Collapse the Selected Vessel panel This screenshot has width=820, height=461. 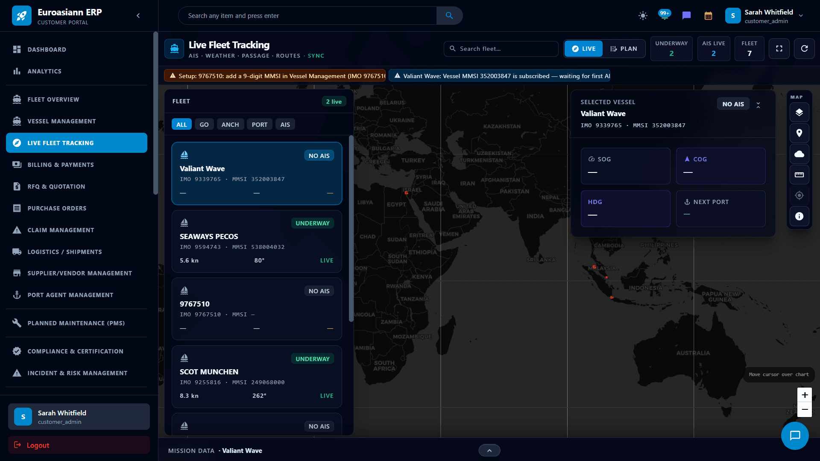[758, 105]
